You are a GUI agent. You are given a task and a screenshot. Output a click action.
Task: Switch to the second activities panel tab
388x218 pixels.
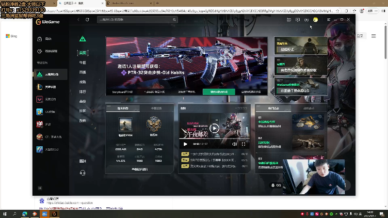[x=309, y=108]
